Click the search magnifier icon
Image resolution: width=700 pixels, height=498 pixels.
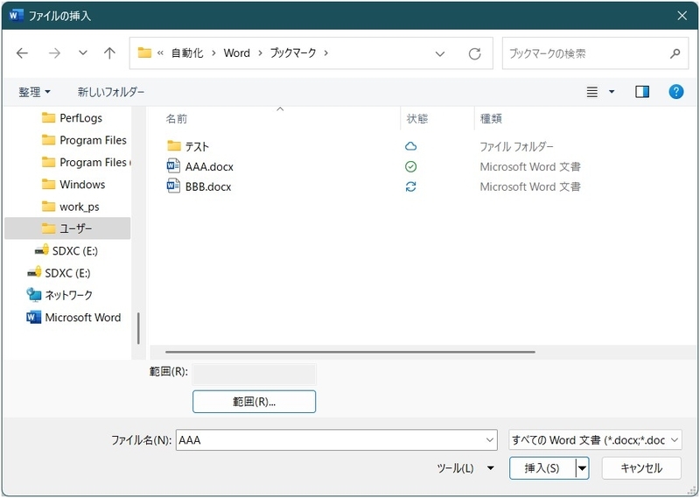(675, 53)
